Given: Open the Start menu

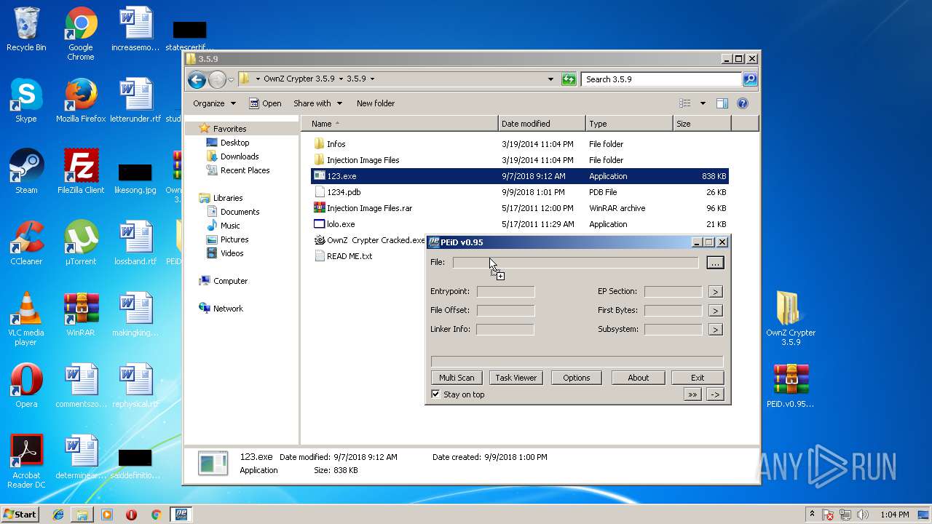Looking at the screenshot, I should (20, 515).
